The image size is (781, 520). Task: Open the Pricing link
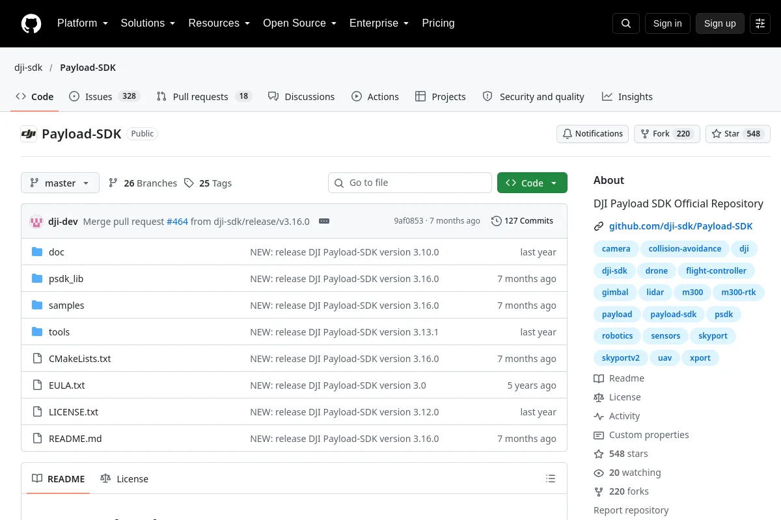tap(438, 23)
